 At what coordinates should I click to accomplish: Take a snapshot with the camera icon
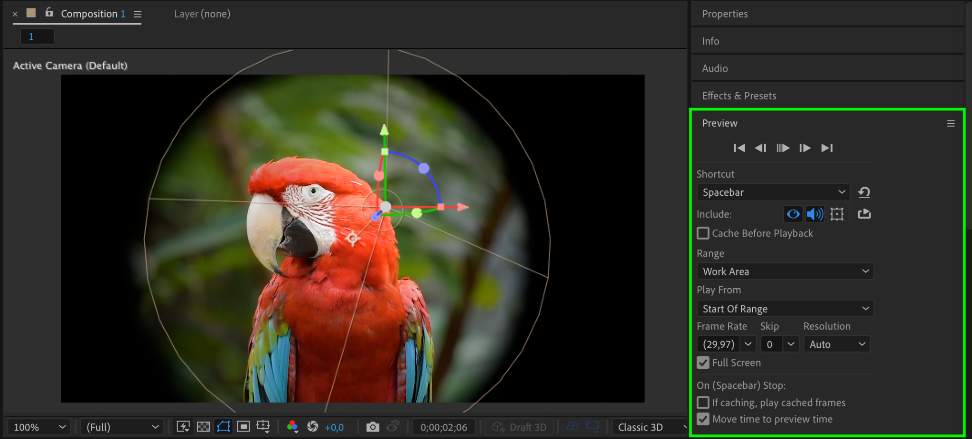click(x=373, y=427)
